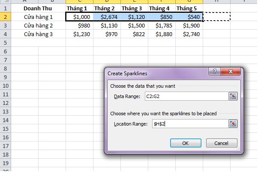Pick the cell with value $1,785
This screenshot has width=258, height=172.
click(x=162, y=25)
